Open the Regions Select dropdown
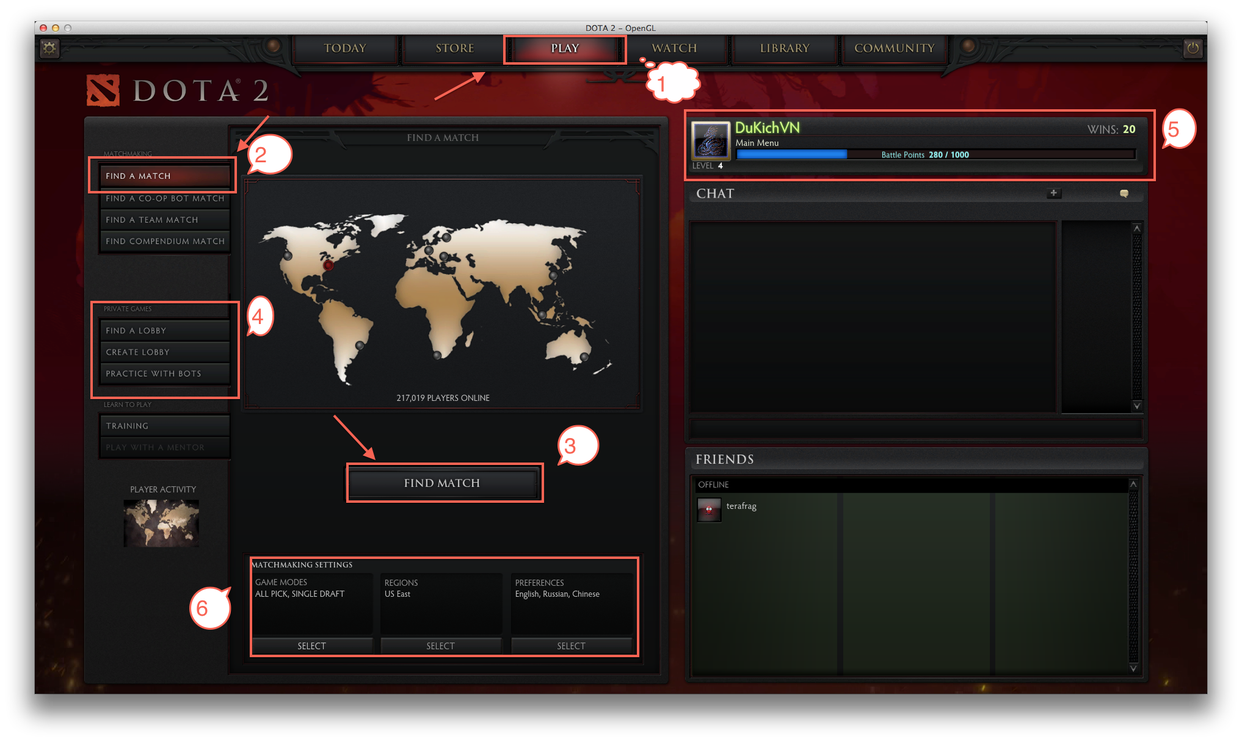This screenshot has height=742, width=1242. click(440, 646)
